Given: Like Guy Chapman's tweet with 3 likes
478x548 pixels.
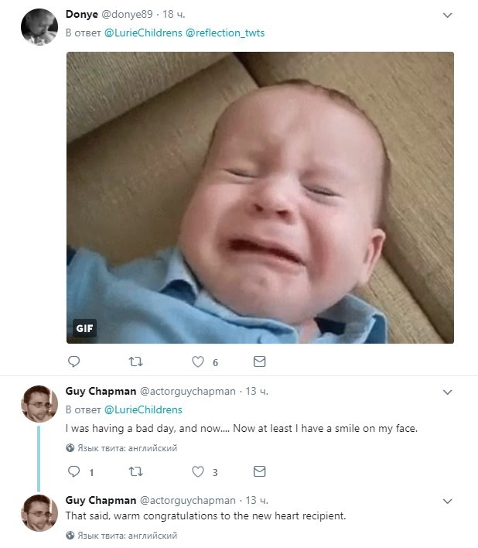Looking at the screenshot, I should [x=198, y=471].
